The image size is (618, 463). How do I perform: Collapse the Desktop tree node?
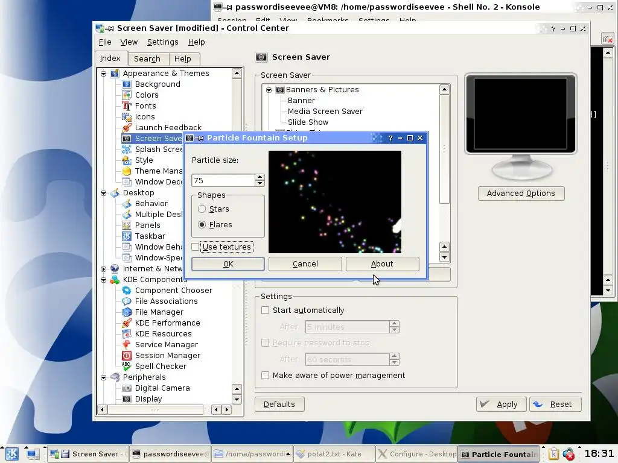pos(103,193)
